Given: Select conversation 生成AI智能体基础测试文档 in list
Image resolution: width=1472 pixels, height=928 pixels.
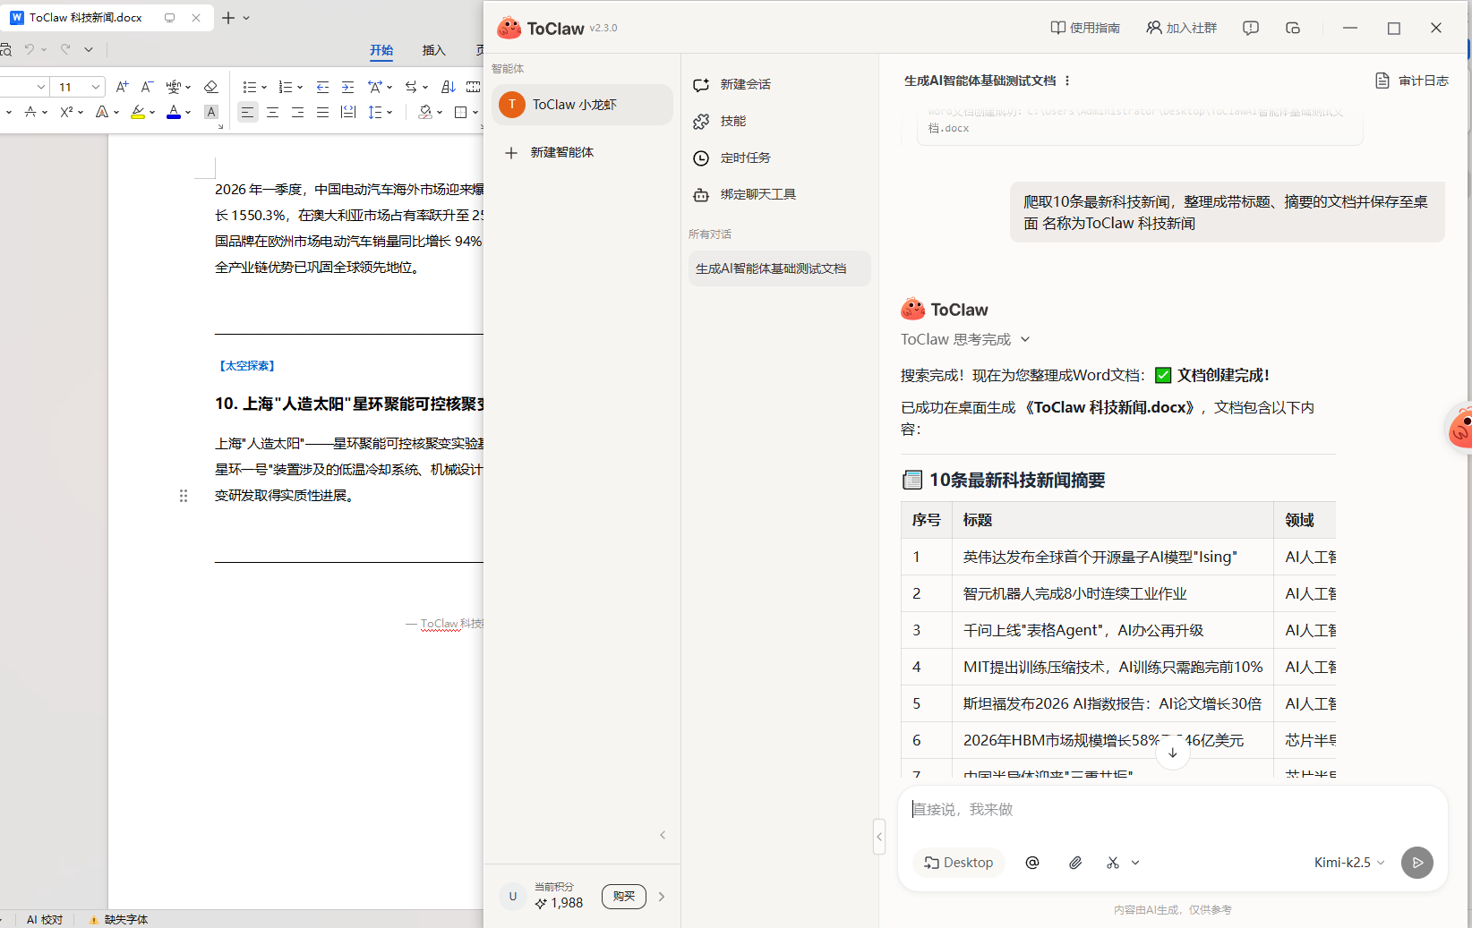Looking at the screenshot, I should (779, 268).
